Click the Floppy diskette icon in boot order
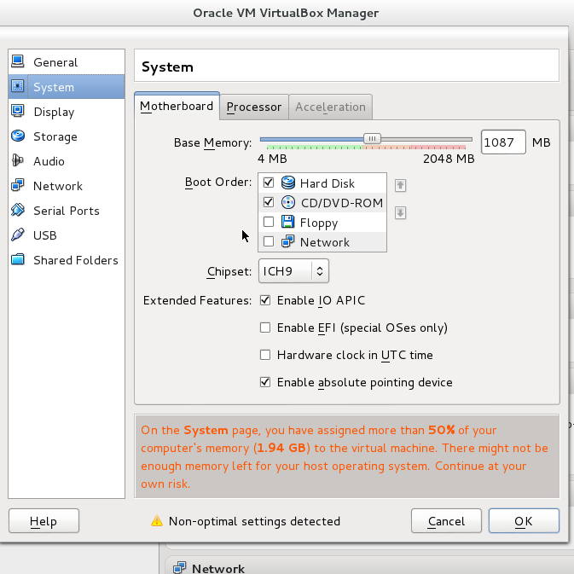This screenshot has height=574, width=574. [288, 222]
